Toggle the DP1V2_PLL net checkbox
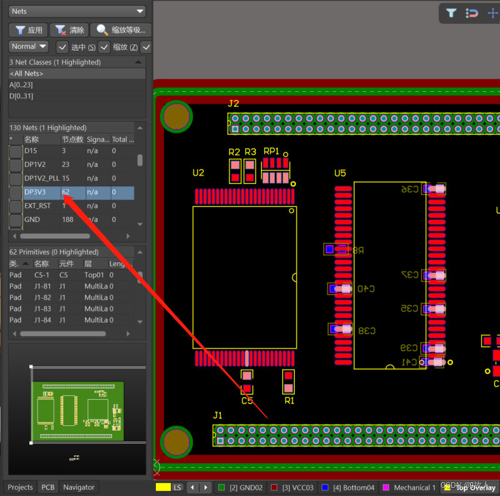 coord(16,178)
